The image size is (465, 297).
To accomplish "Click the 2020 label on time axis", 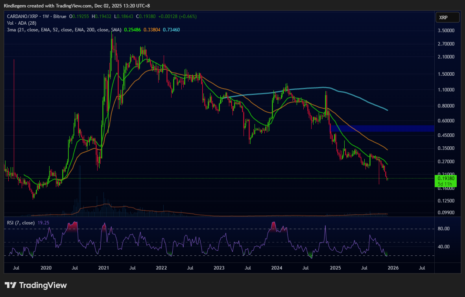I will point(46,268).
